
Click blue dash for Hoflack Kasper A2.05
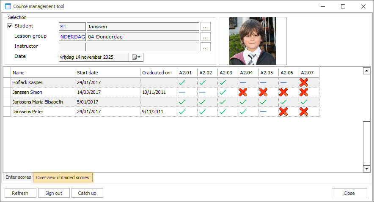263,82
